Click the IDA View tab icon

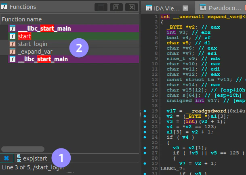click(149, 8)
